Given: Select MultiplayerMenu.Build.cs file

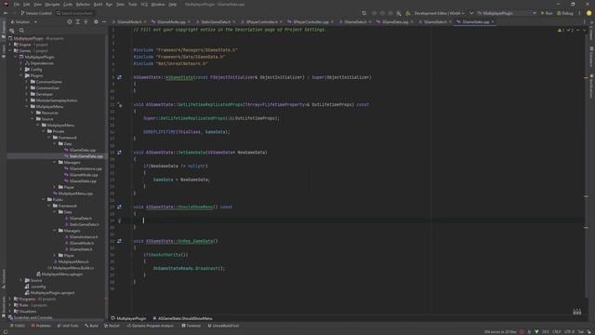Looking at the screenshot, I should click(71, 268).
